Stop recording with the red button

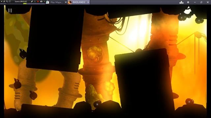click(38, 1)
